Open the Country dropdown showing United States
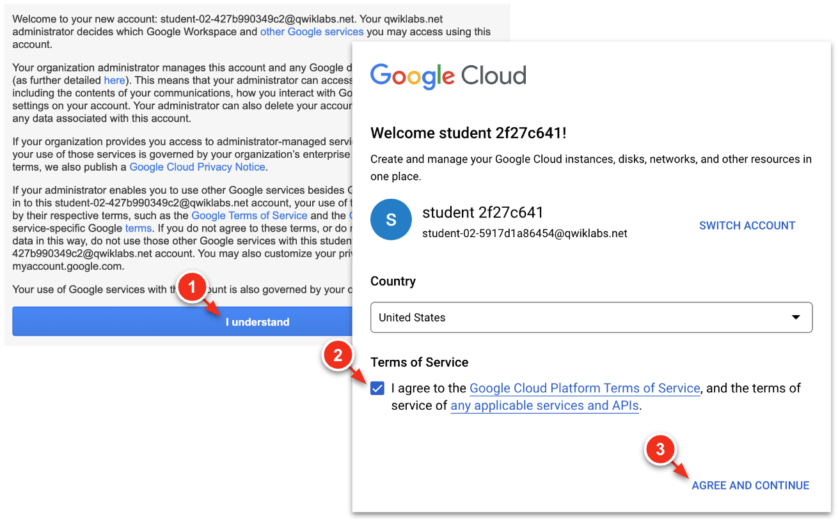This screenshot has width=838, height=519. (x=591, y=318)
